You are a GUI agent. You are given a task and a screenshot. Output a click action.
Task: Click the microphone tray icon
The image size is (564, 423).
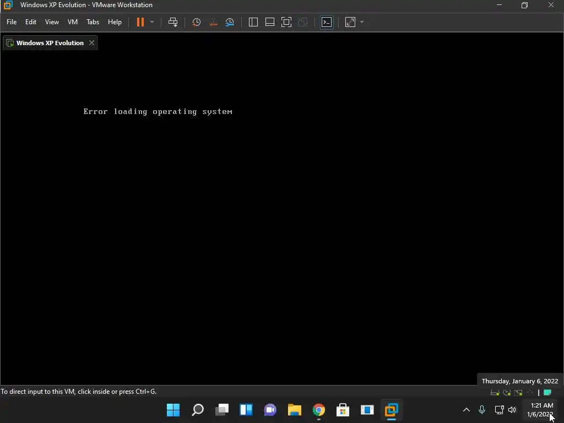click(x=482, y=410)
